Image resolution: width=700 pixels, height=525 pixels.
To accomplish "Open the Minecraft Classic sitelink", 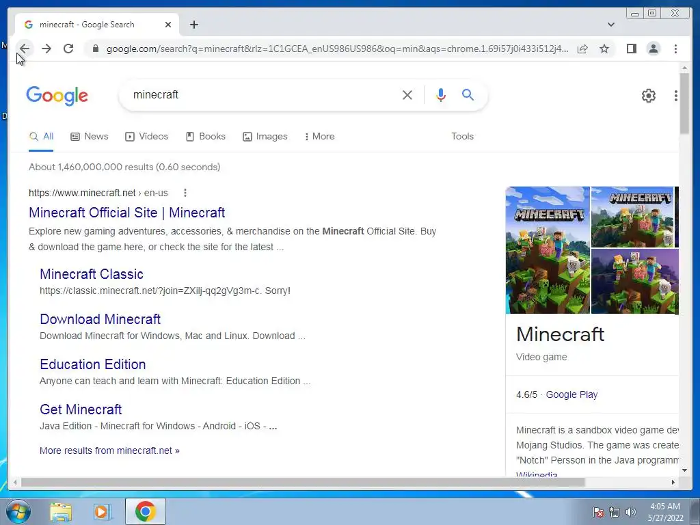I will coord(92,274).
